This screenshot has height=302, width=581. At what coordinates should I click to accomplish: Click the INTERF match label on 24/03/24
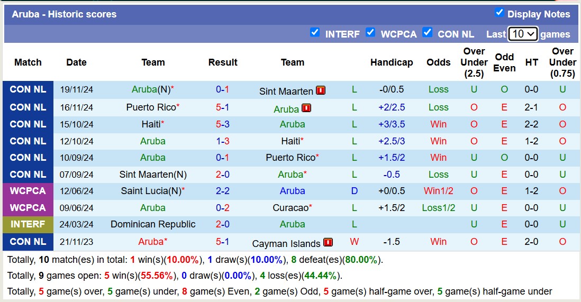pyautogui.click(x=28, y=224)
